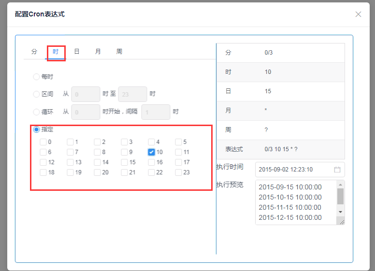
Task: Click the 周 row value ?
Action: pyautogui.click(x=266, y=130)
